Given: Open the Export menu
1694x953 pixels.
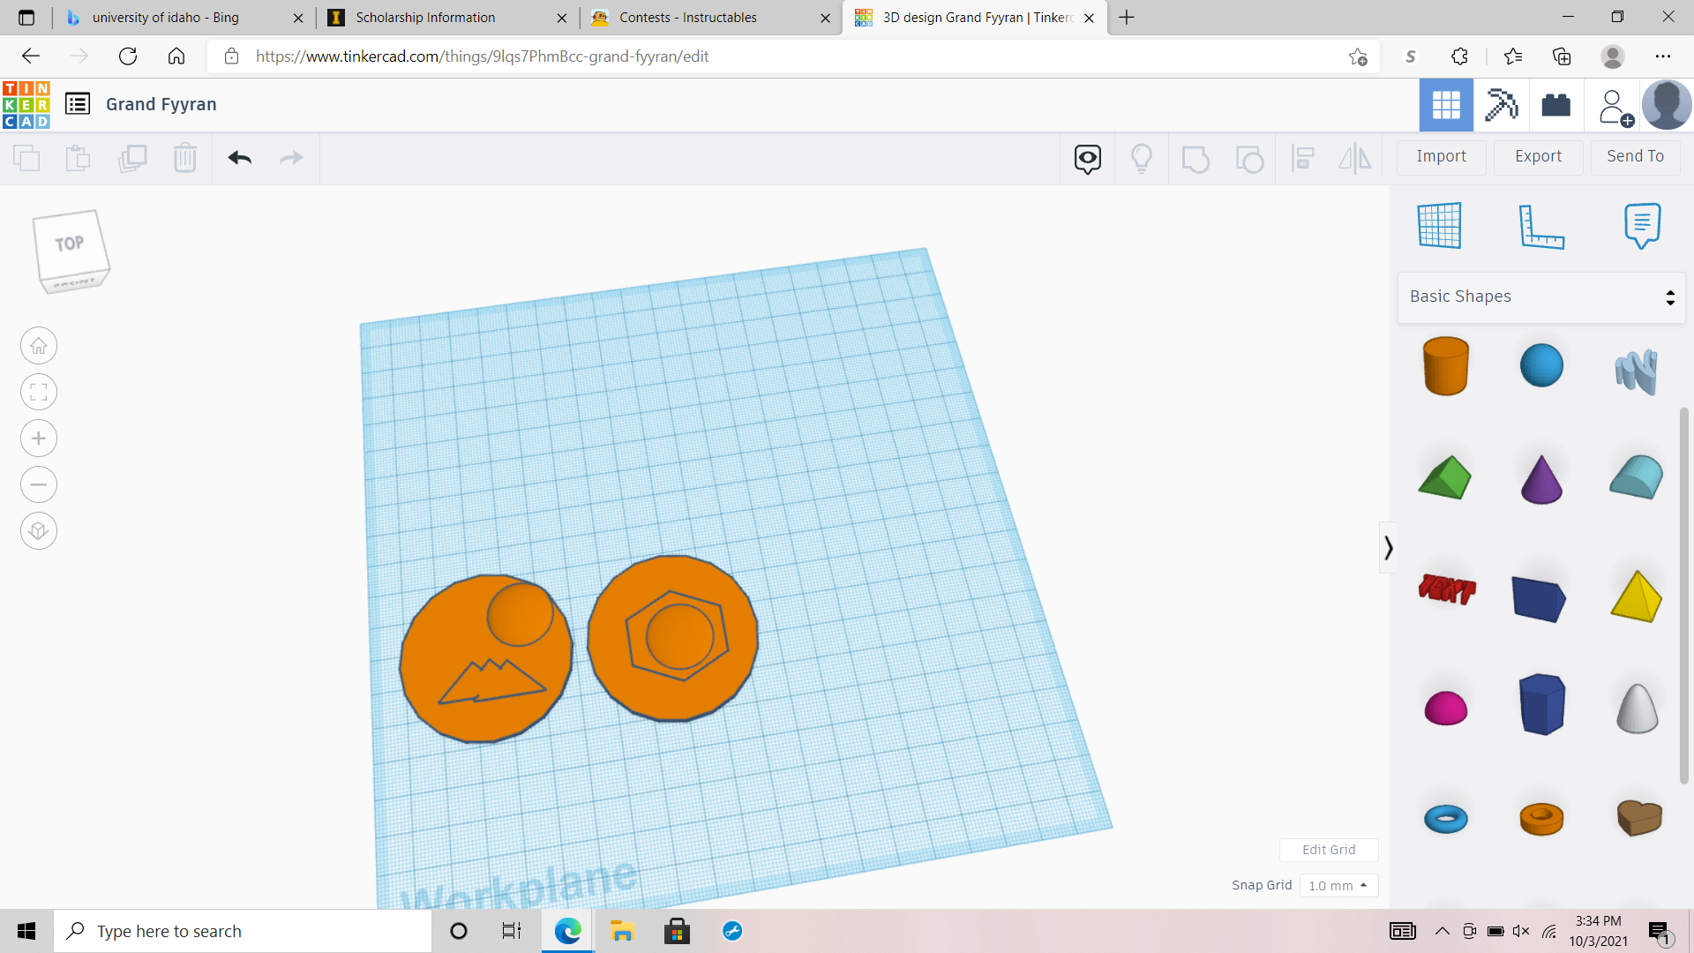Looking at the screenshot, I should pos(1538,154).
